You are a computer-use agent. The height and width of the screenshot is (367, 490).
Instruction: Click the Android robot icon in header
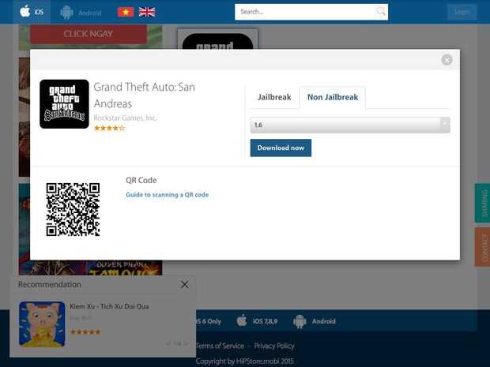(66, 12)
